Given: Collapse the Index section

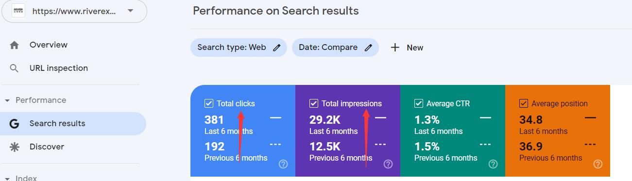Looking at the screenshot, I should pyautogui.click(x=7, y=178).
